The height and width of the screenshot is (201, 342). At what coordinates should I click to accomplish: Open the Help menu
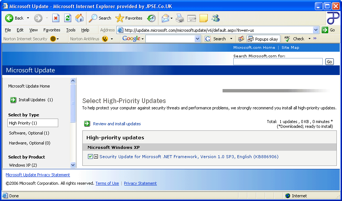[85, 30]
